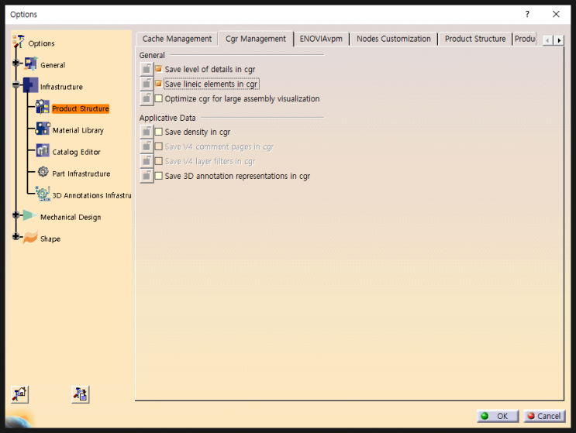Switch to Cache Management tab
This screenshot has width=576, height=433.
177,39
